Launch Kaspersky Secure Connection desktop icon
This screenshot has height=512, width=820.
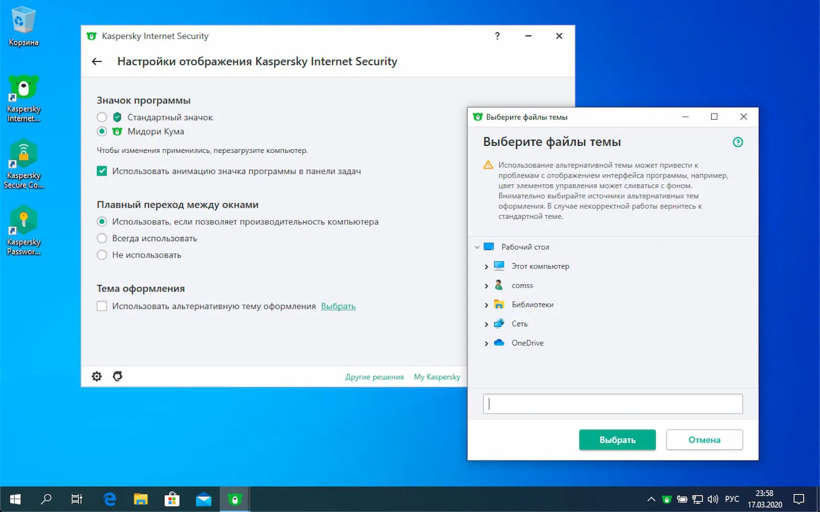click(x=24, y=153)
